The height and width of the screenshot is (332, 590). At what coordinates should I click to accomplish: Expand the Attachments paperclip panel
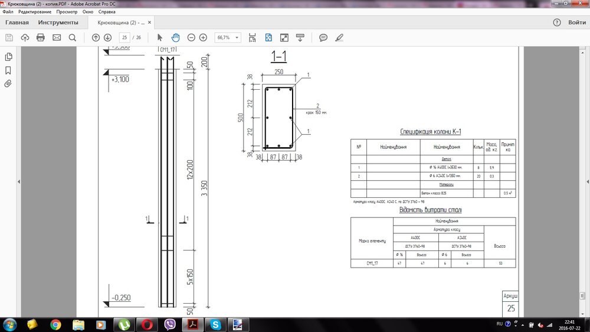click(8, 83)
